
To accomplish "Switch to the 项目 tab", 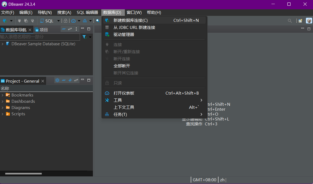I will 41,30.
